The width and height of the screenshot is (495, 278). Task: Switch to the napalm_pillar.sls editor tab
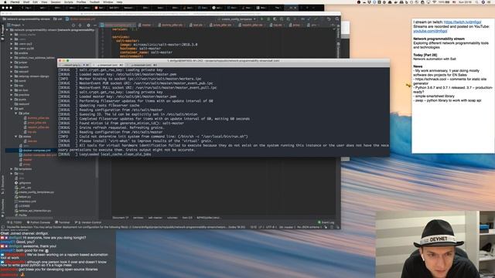coord(252,25)
